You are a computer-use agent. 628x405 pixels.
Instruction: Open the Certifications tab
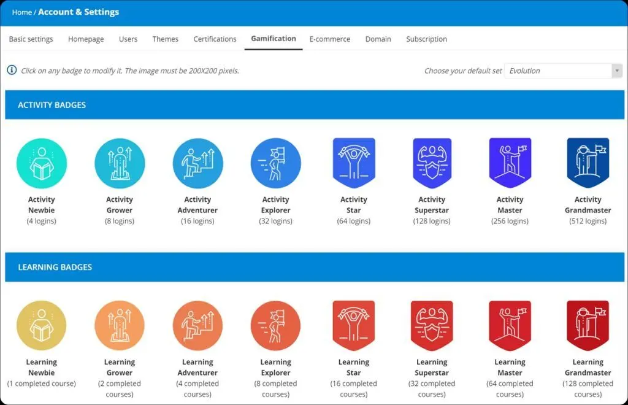click(x=215, y=39)
